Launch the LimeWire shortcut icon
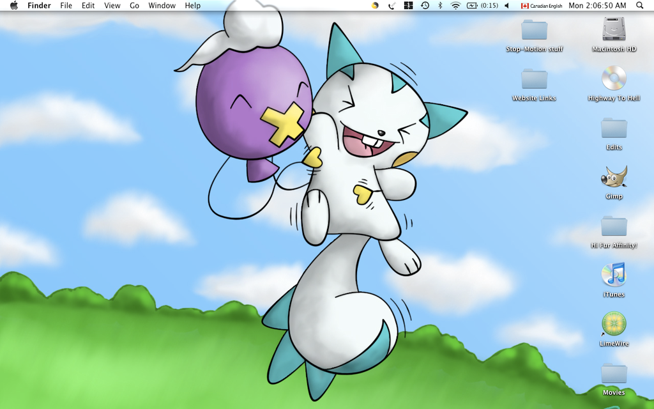The image size is (654, 409). point(614,324)
